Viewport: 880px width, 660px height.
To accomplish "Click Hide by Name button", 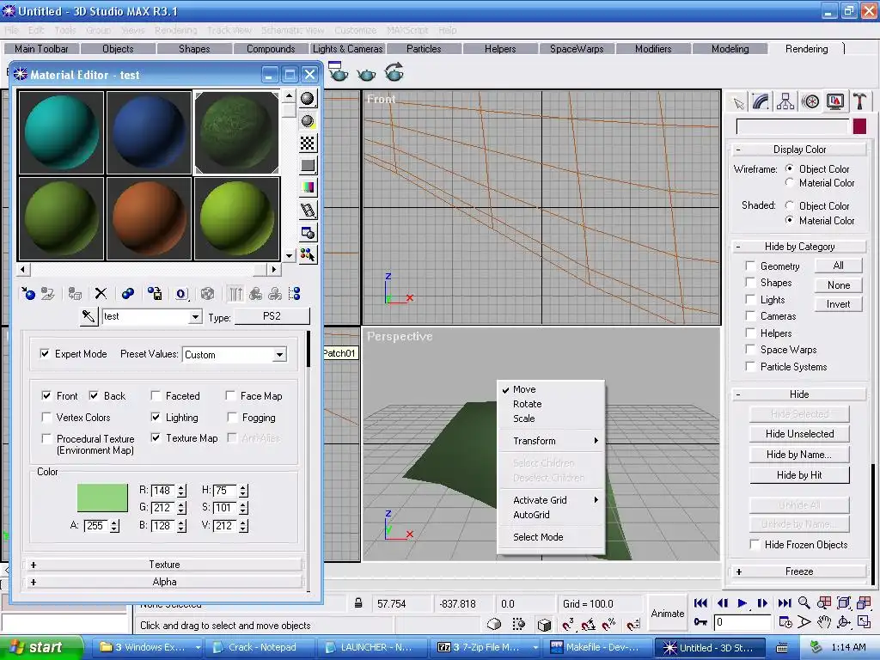I will click(799, 455).
